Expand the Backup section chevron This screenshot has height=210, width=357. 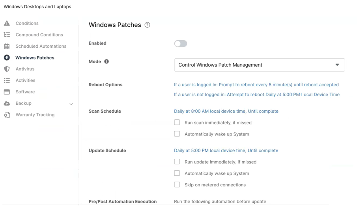(x=71, y=104)
